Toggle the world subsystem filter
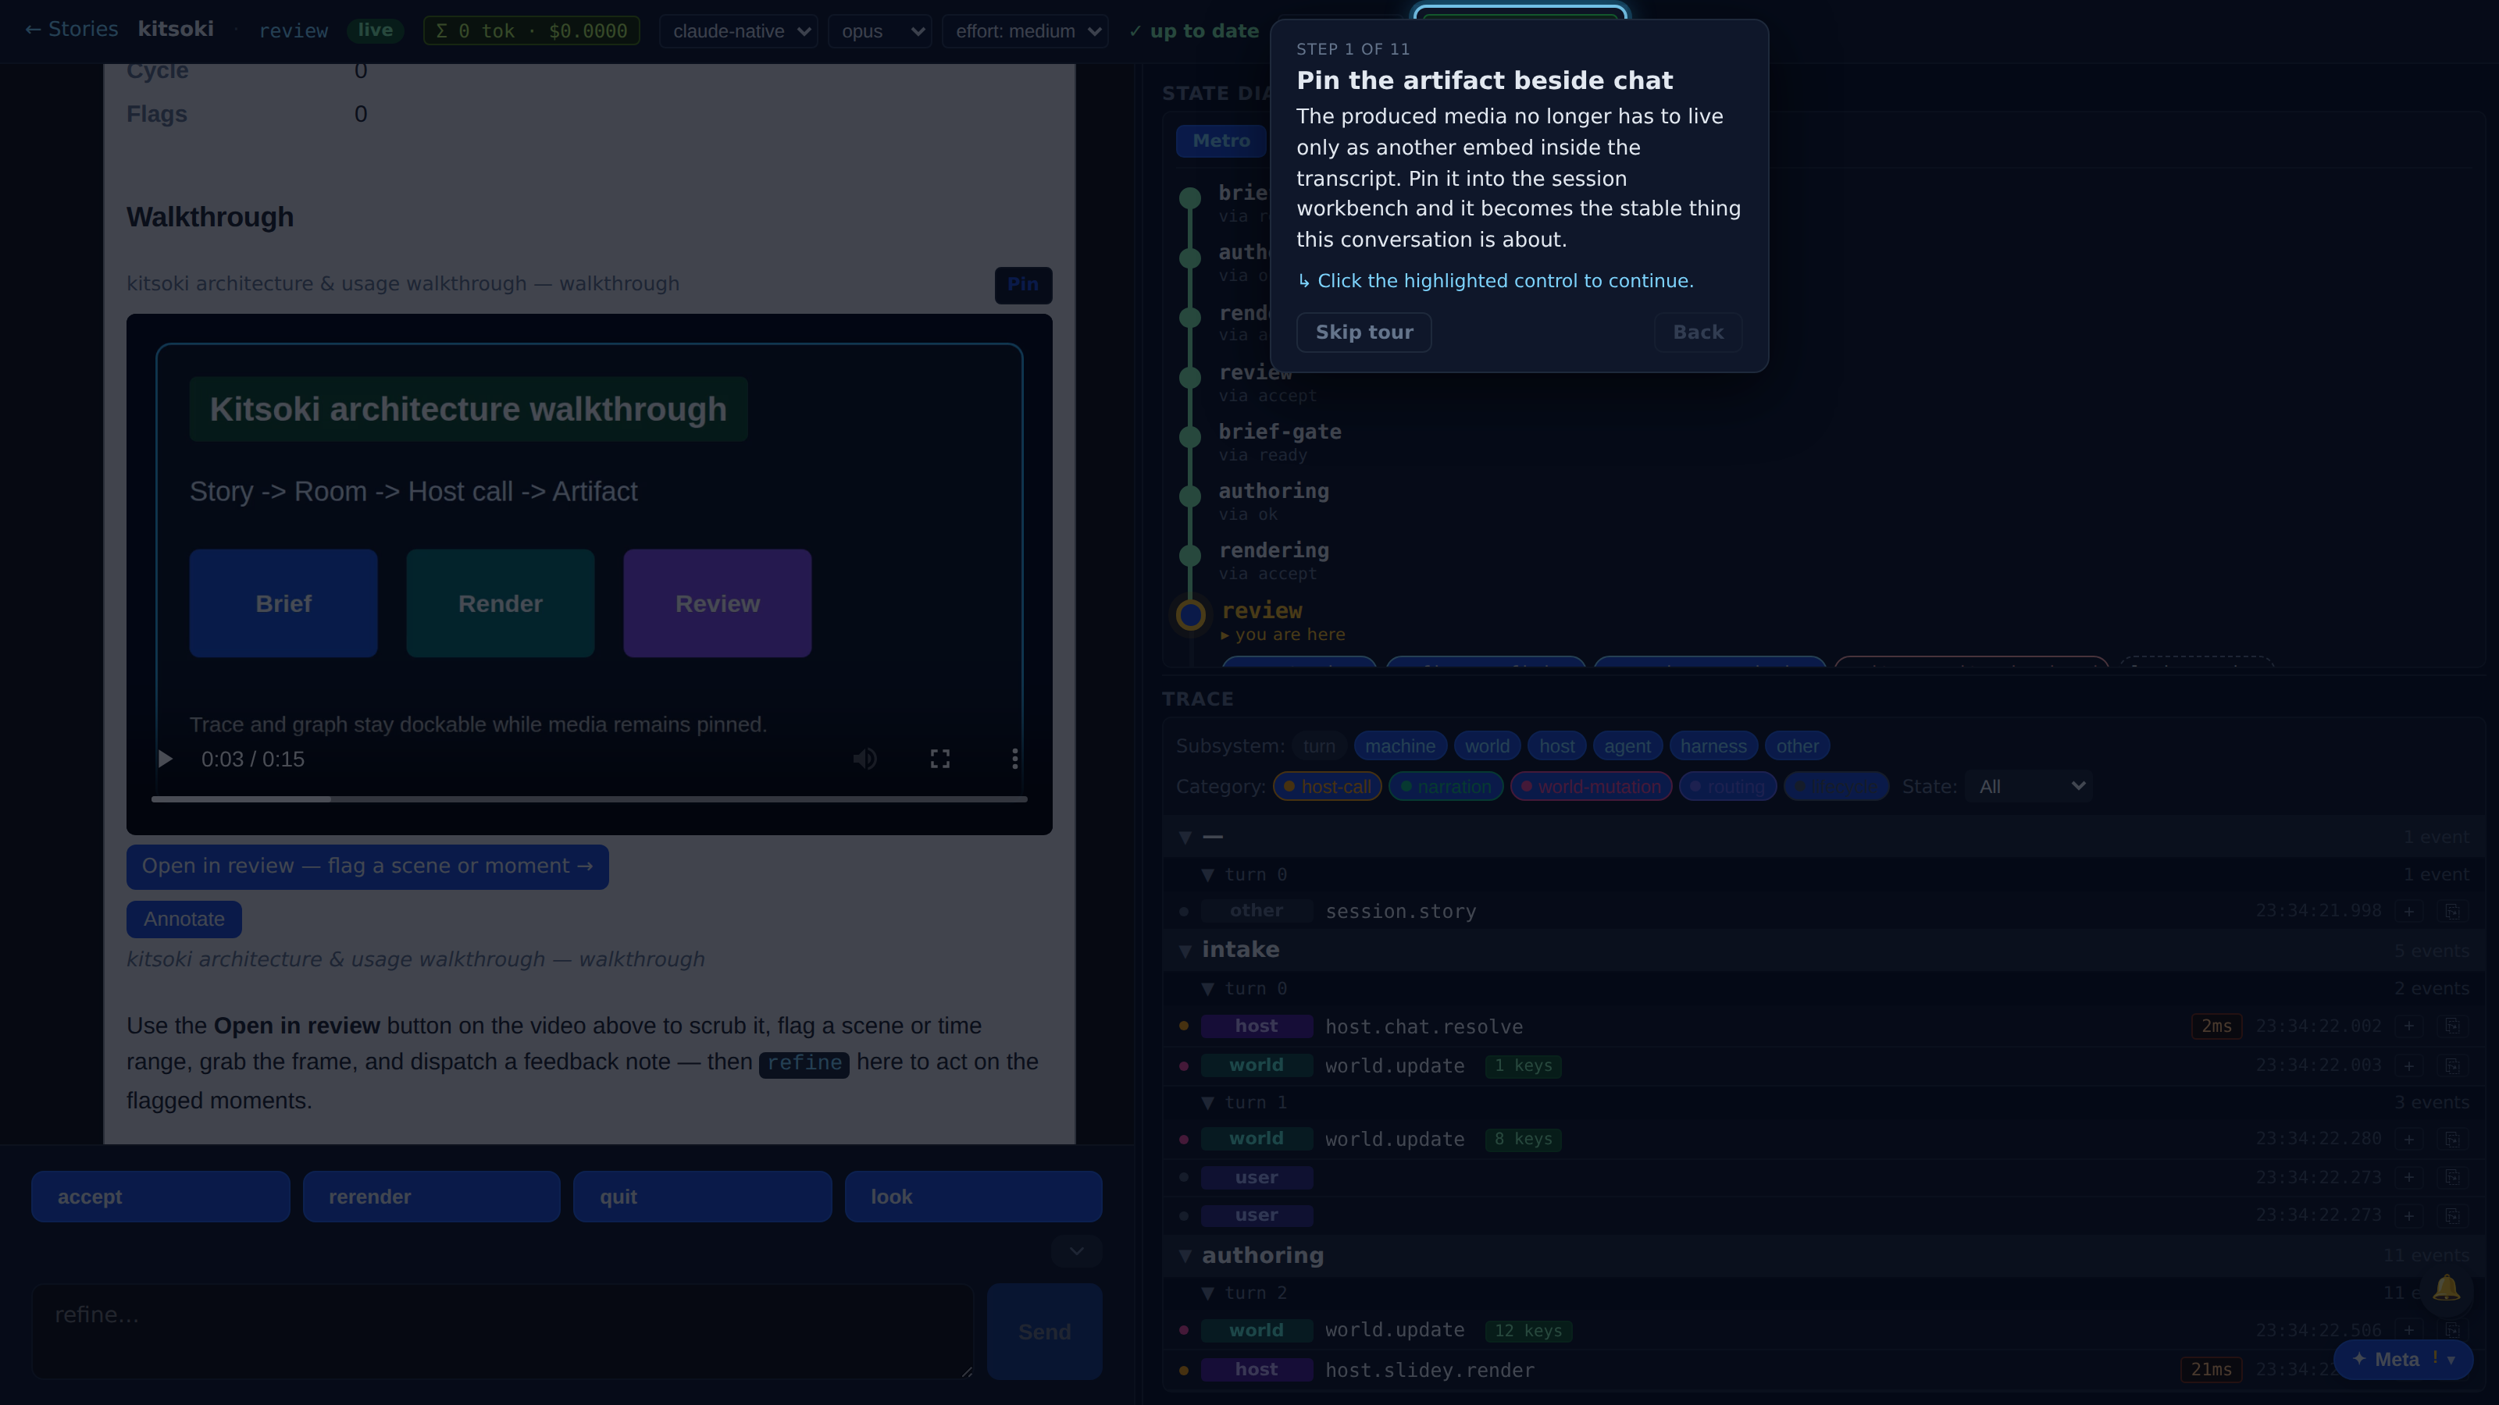Viewport: 2499px width, 1405px height. point(1486,745)
